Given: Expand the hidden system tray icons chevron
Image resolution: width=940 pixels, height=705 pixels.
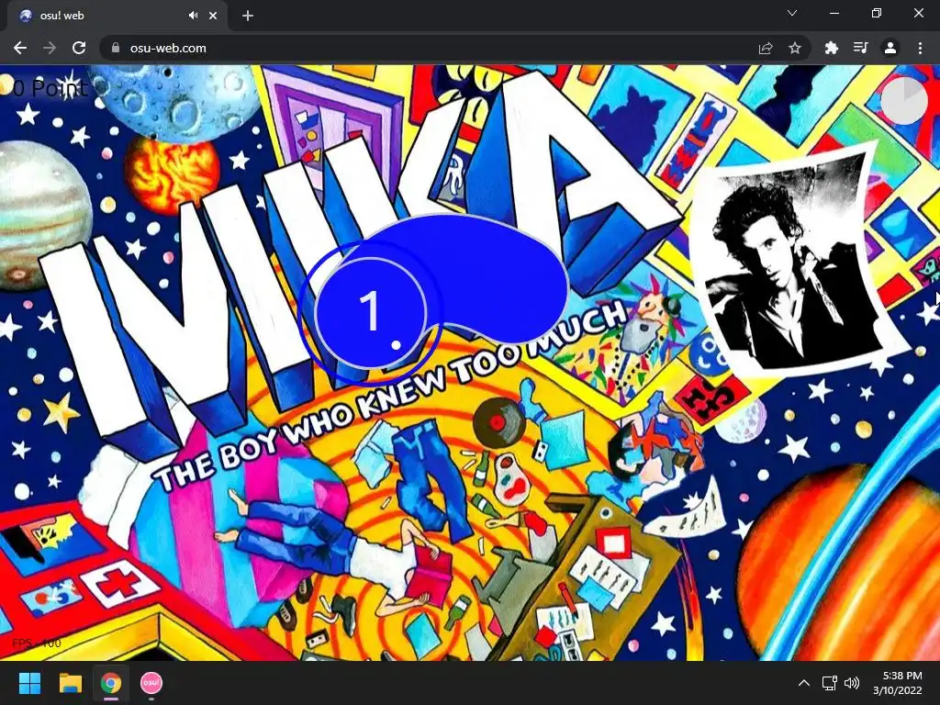Looking at the screenshot, I should pyautogui.click(x=804, y=683).
